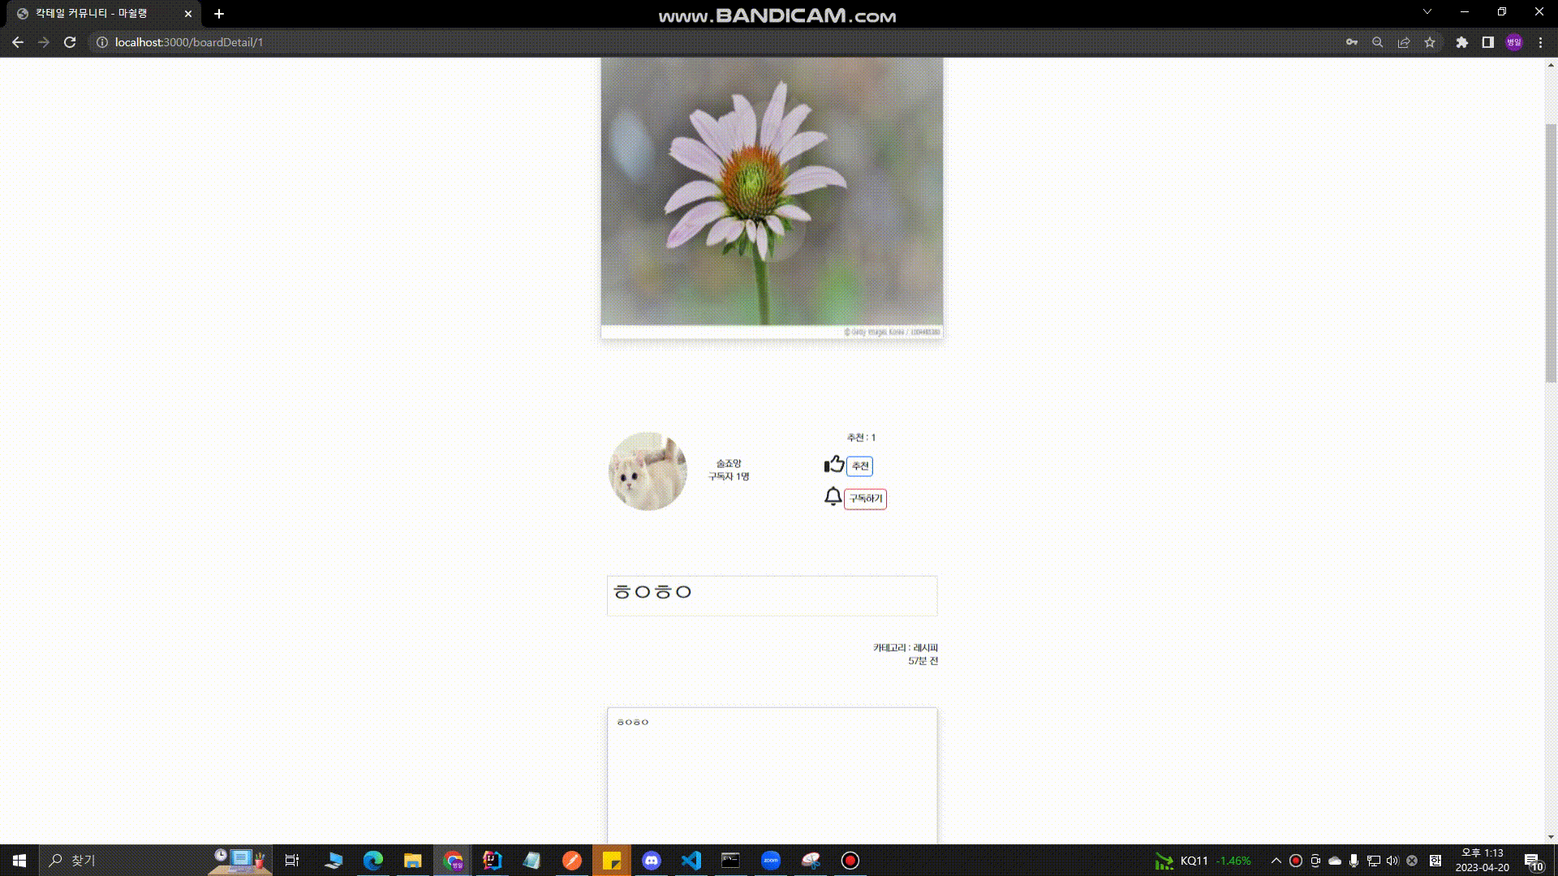Click the thumbs-up recommend icon
The image size is (1558, 876).
coord(834,464)
